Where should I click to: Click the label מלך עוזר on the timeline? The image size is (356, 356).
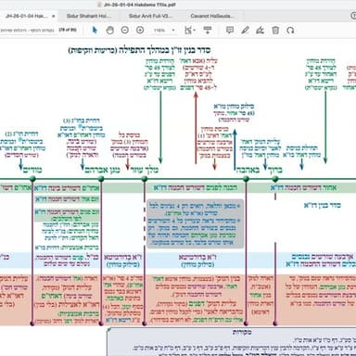click(144, 170)
